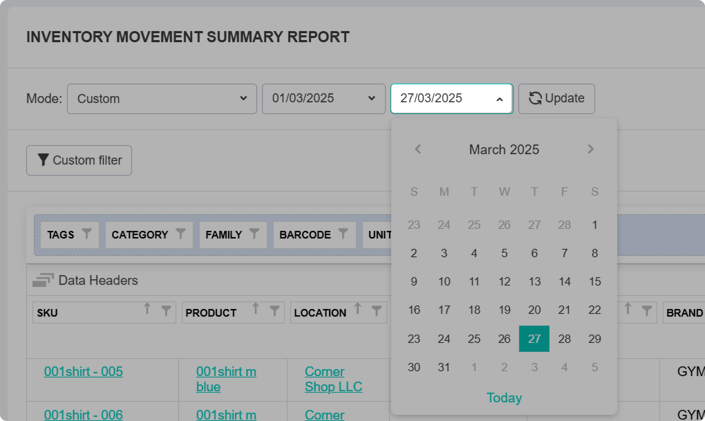
Task: Sort SKU column using its arrow icon
Action: pos(147,310)
